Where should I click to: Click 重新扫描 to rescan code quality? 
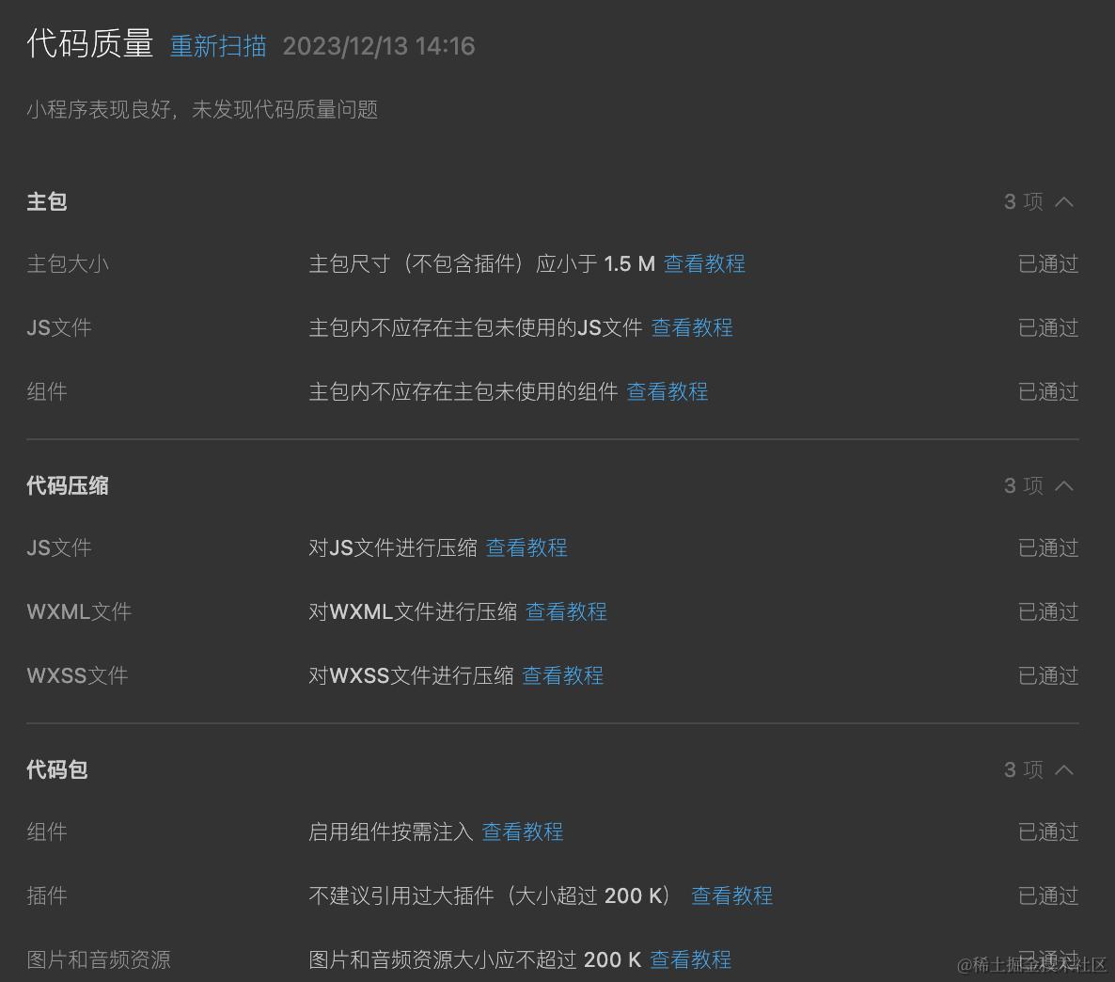[x=217, y=45]
